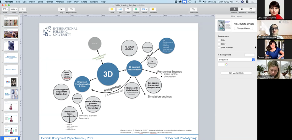The image size is (292, 140).
Task: Open the Shape tool
Action: click(136, 9)
